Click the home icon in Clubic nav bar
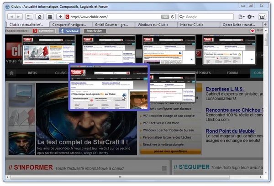 pyautogui.click(x=11, y=73)
